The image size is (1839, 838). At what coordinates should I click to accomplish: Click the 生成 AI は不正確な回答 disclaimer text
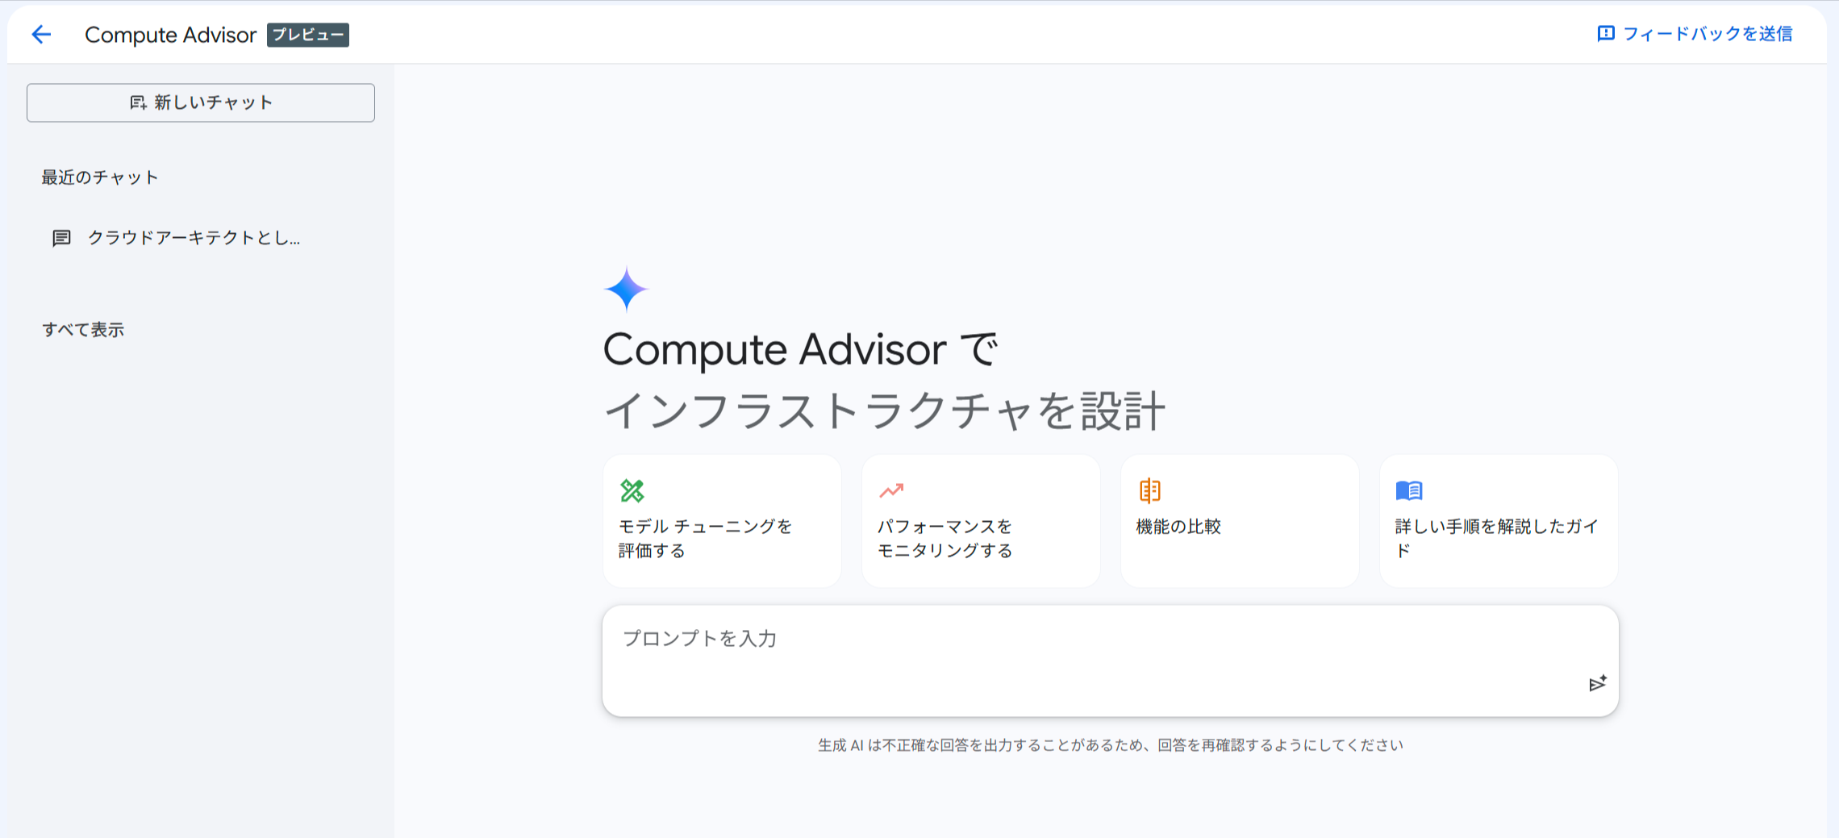(x=1111, y=745)
